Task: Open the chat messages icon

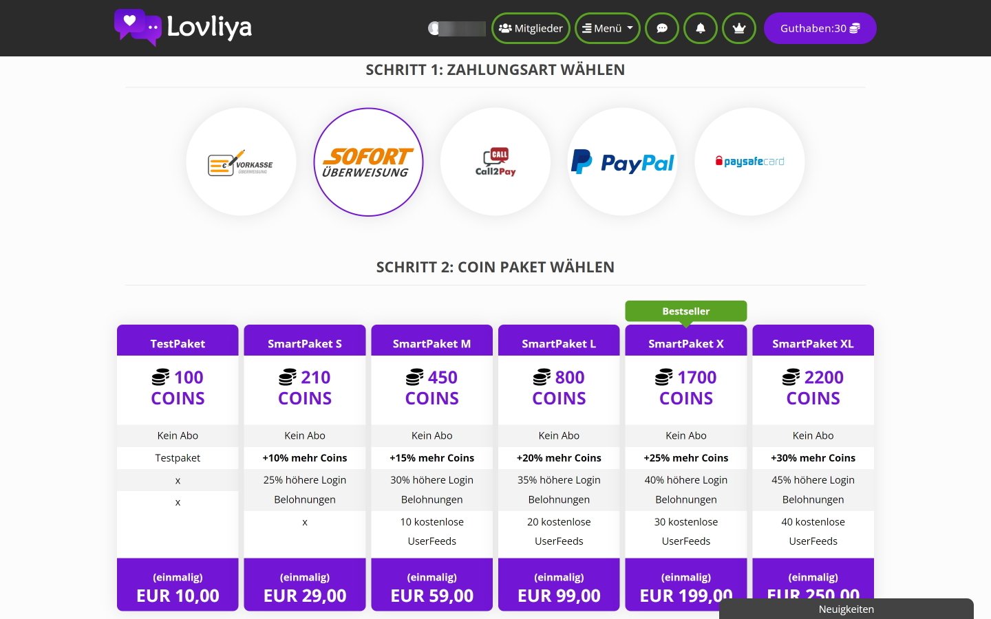Action: click(662, 28)
